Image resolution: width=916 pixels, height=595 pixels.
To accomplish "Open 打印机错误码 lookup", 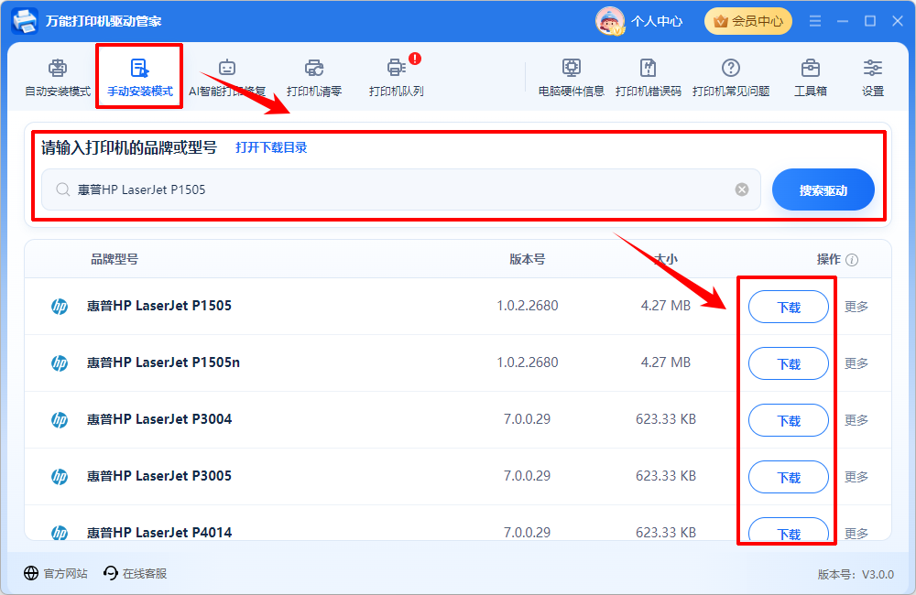I will (x=648, y=77).
